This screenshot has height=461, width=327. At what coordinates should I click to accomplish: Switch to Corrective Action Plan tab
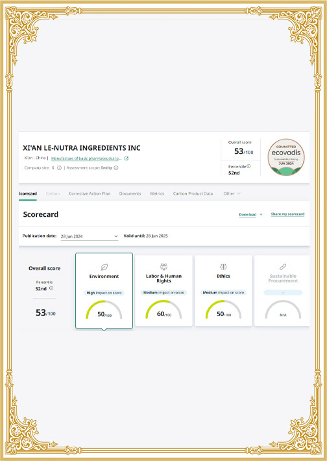pyautogui.click(x=90, y=193)
